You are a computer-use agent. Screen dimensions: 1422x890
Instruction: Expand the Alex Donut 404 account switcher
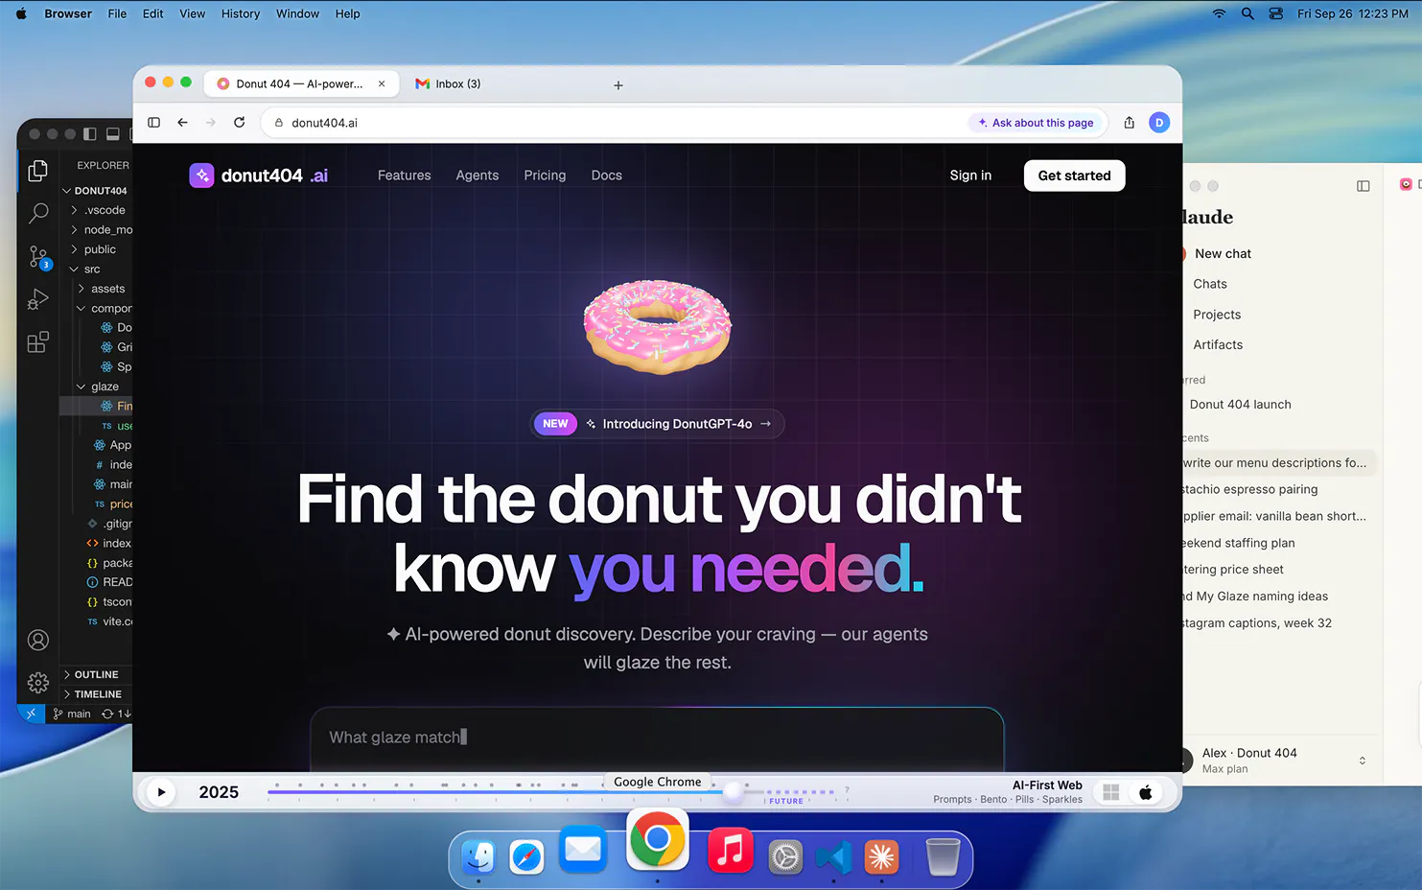[x=1363, y=761]
